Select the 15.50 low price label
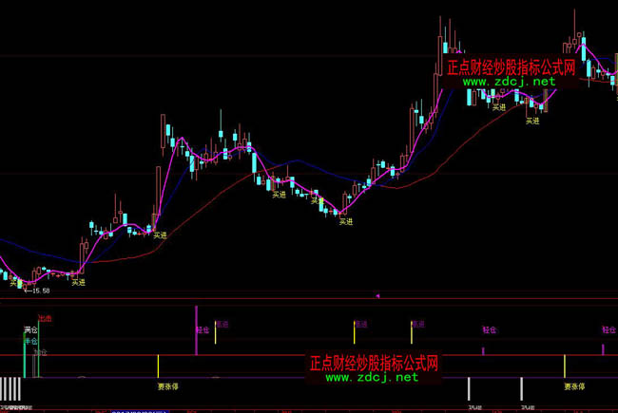This screenshot has height=413, width=618. 36,291
